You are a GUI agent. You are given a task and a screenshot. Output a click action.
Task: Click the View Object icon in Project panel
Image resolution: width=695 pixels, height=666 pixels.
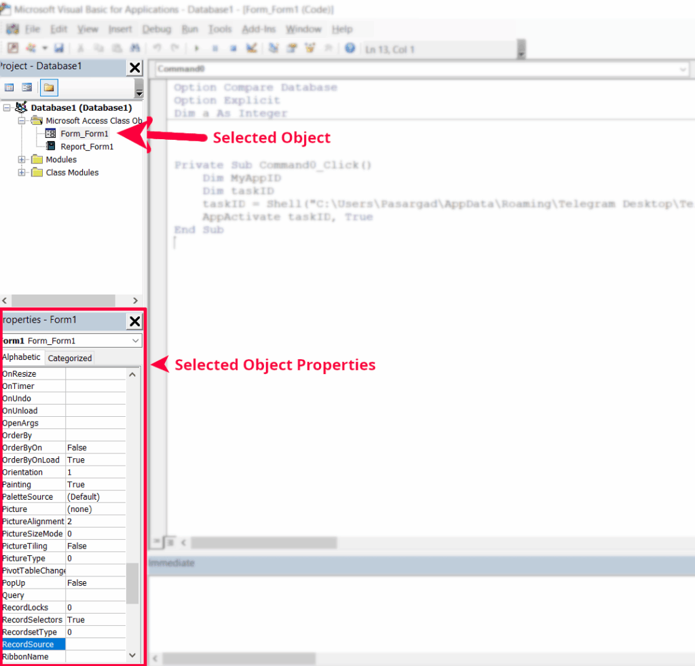coord(27,88)
